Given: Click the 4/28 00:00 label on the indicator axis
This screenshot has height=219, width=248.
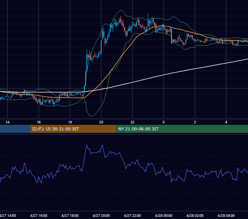Looking at the screenshot, I should click(x=163, y=215).
